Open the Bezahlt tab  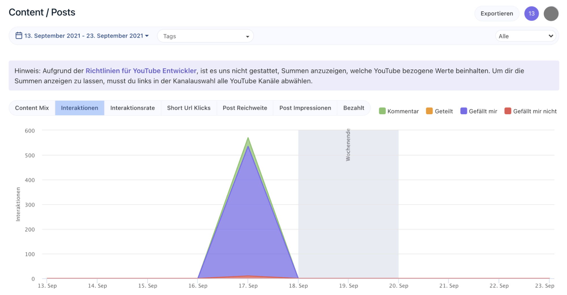tap(354, 108)
